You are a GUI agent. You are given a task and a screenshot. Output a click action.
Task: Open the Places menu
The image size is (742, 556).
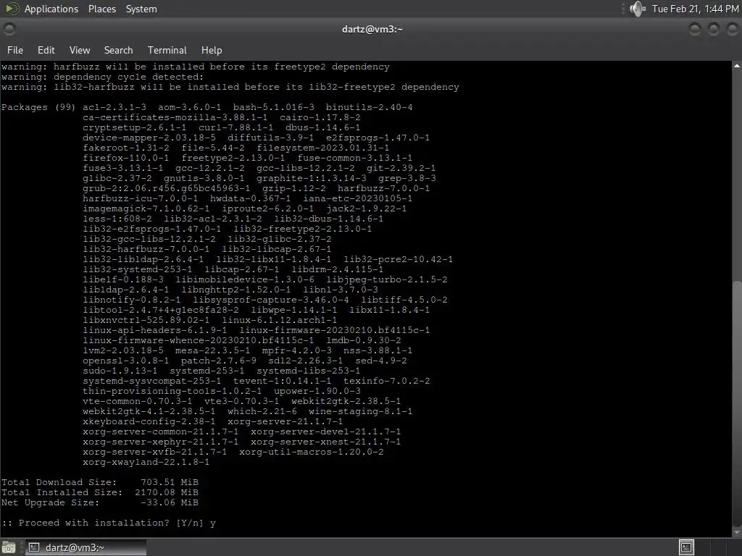(x=101, y=9)
